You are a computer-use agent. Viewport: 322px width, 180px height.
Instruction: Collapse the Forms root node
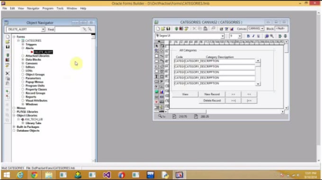pyautogui.click(x=14, y=37)
